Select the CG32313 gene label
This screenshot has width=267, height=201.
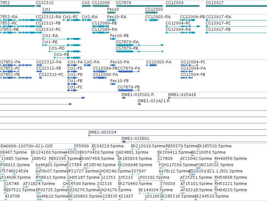click(x=45, y=3)
